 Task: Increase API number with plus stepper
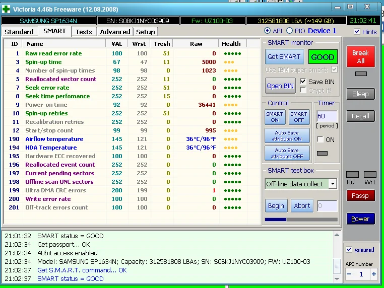(373, 274)
